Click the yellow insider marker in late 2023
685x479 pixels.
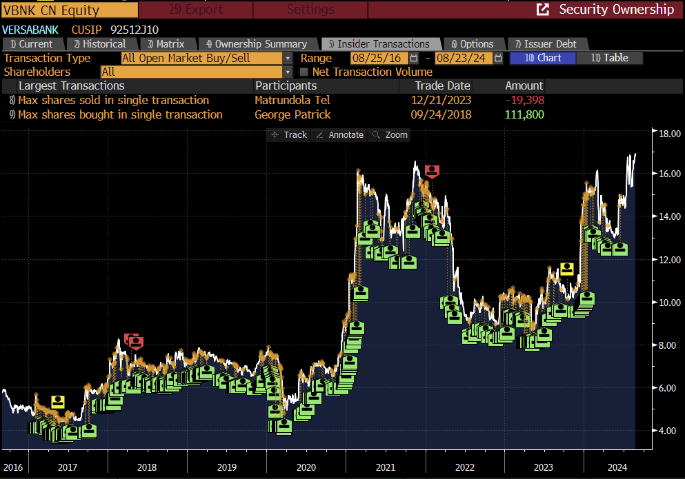click(567, 269)
